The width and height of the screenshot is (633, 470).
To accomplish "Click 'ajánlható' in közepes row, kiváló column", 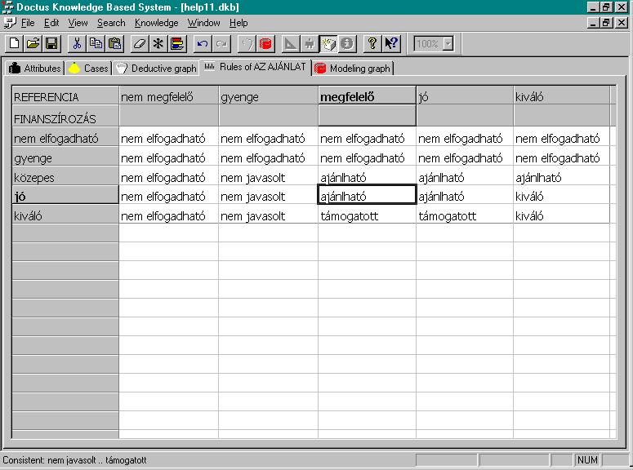I will [x=562, y=177].
